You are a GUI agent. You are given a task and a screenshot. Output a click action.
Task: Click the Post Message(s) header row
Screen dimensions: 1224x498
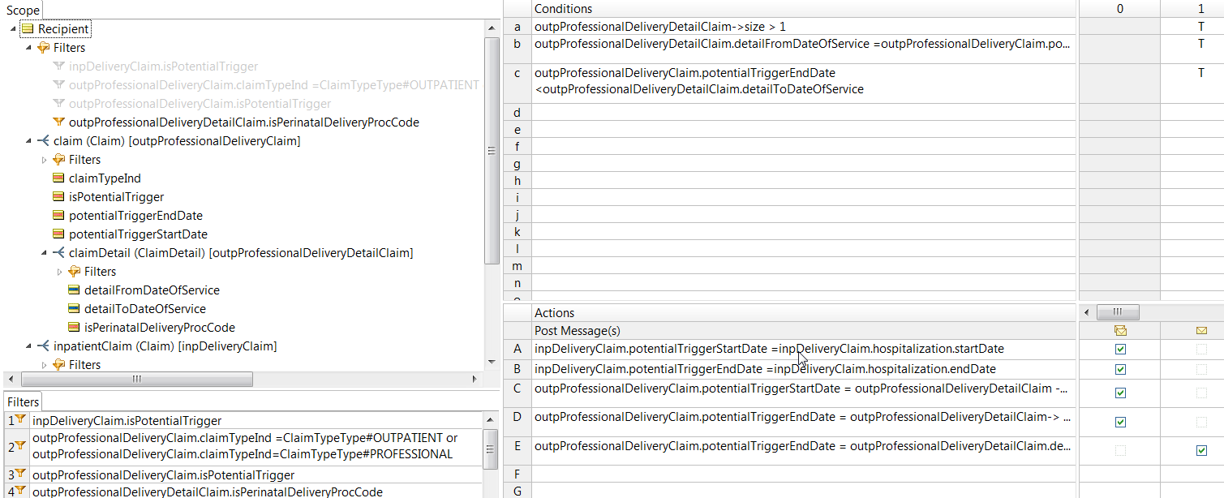pyautogui.click(x=804, y=331)
